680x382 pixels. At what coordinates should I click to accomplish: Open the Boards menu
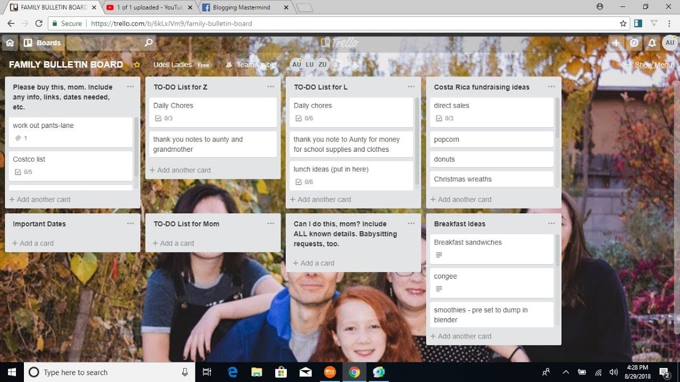click(42, 42)
